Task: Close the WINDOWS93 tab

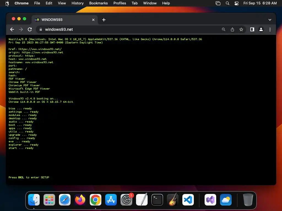Action: [x=93, y=20]
